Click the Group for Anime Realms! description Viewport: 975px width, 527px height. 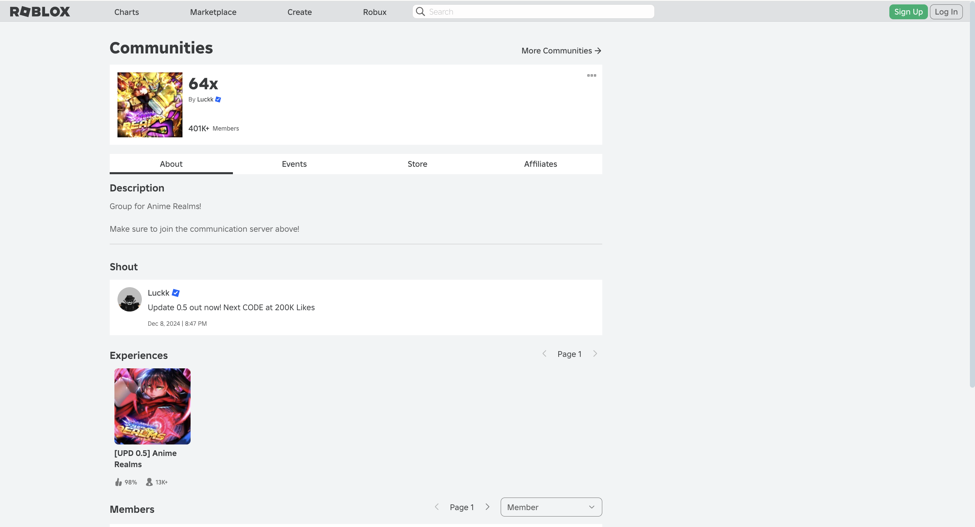tap(155, 206)
